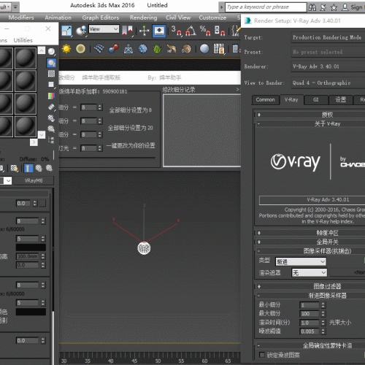Click the binoculars search icon in title bar
Viewport: 365px width, 365px height.
(x=312, y=7)
